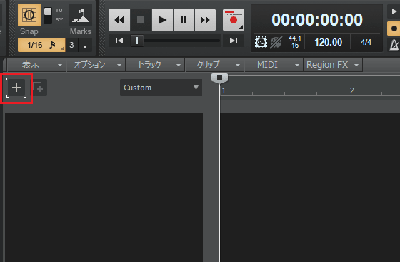400x262 pixels.
Task: Click the Now Time marker on ruler
Action: [x=220, y=78]
